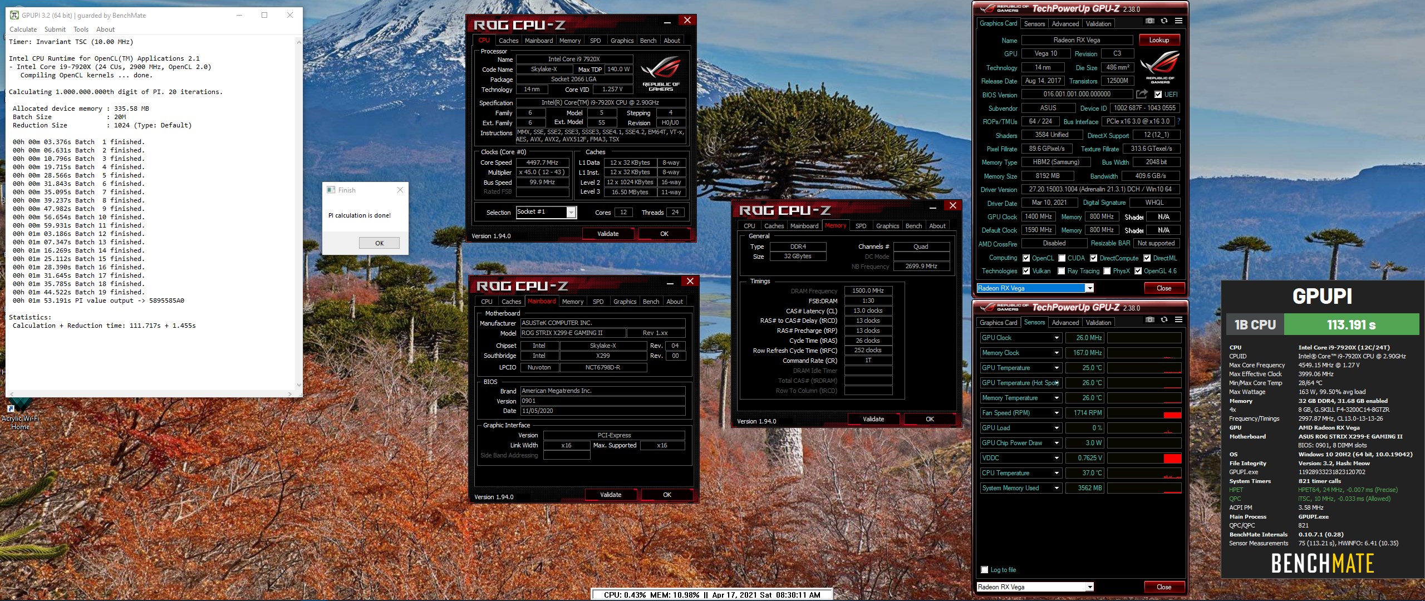Click the 'PI calculation is done!' message

point(360,215)
